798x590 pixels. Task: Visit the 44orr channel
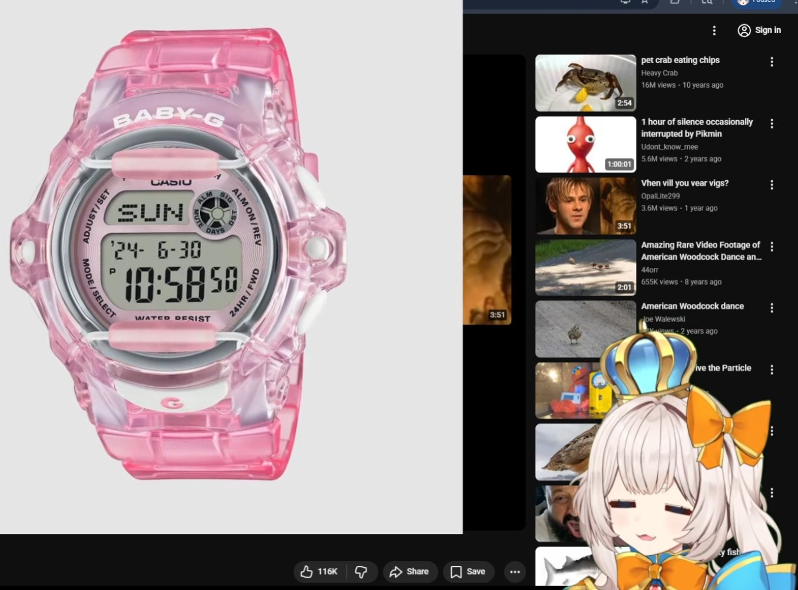pyautogui.click(x=650, y=270)
